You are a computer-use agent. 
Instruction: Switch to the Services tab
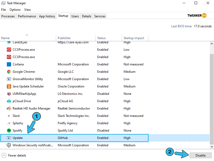(x=100, y=16)
